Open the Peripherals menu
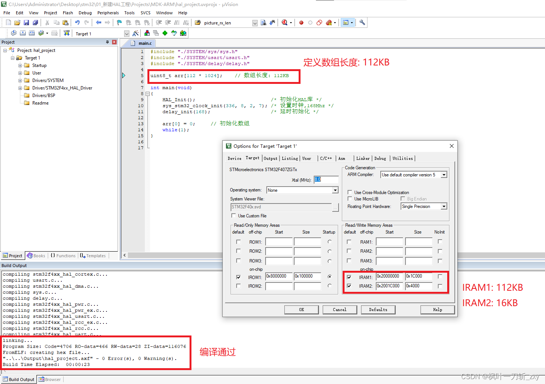Image resolution: width=545 pixels, height=384 pixels. click(108, 12)
